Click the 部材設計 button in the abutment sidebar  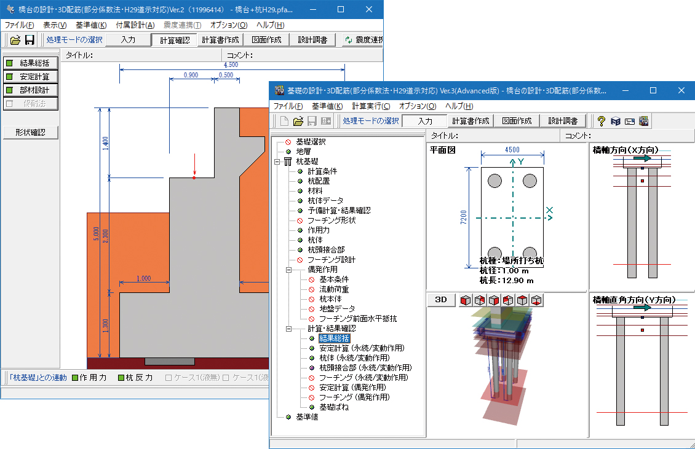click(x=31, y=90)
